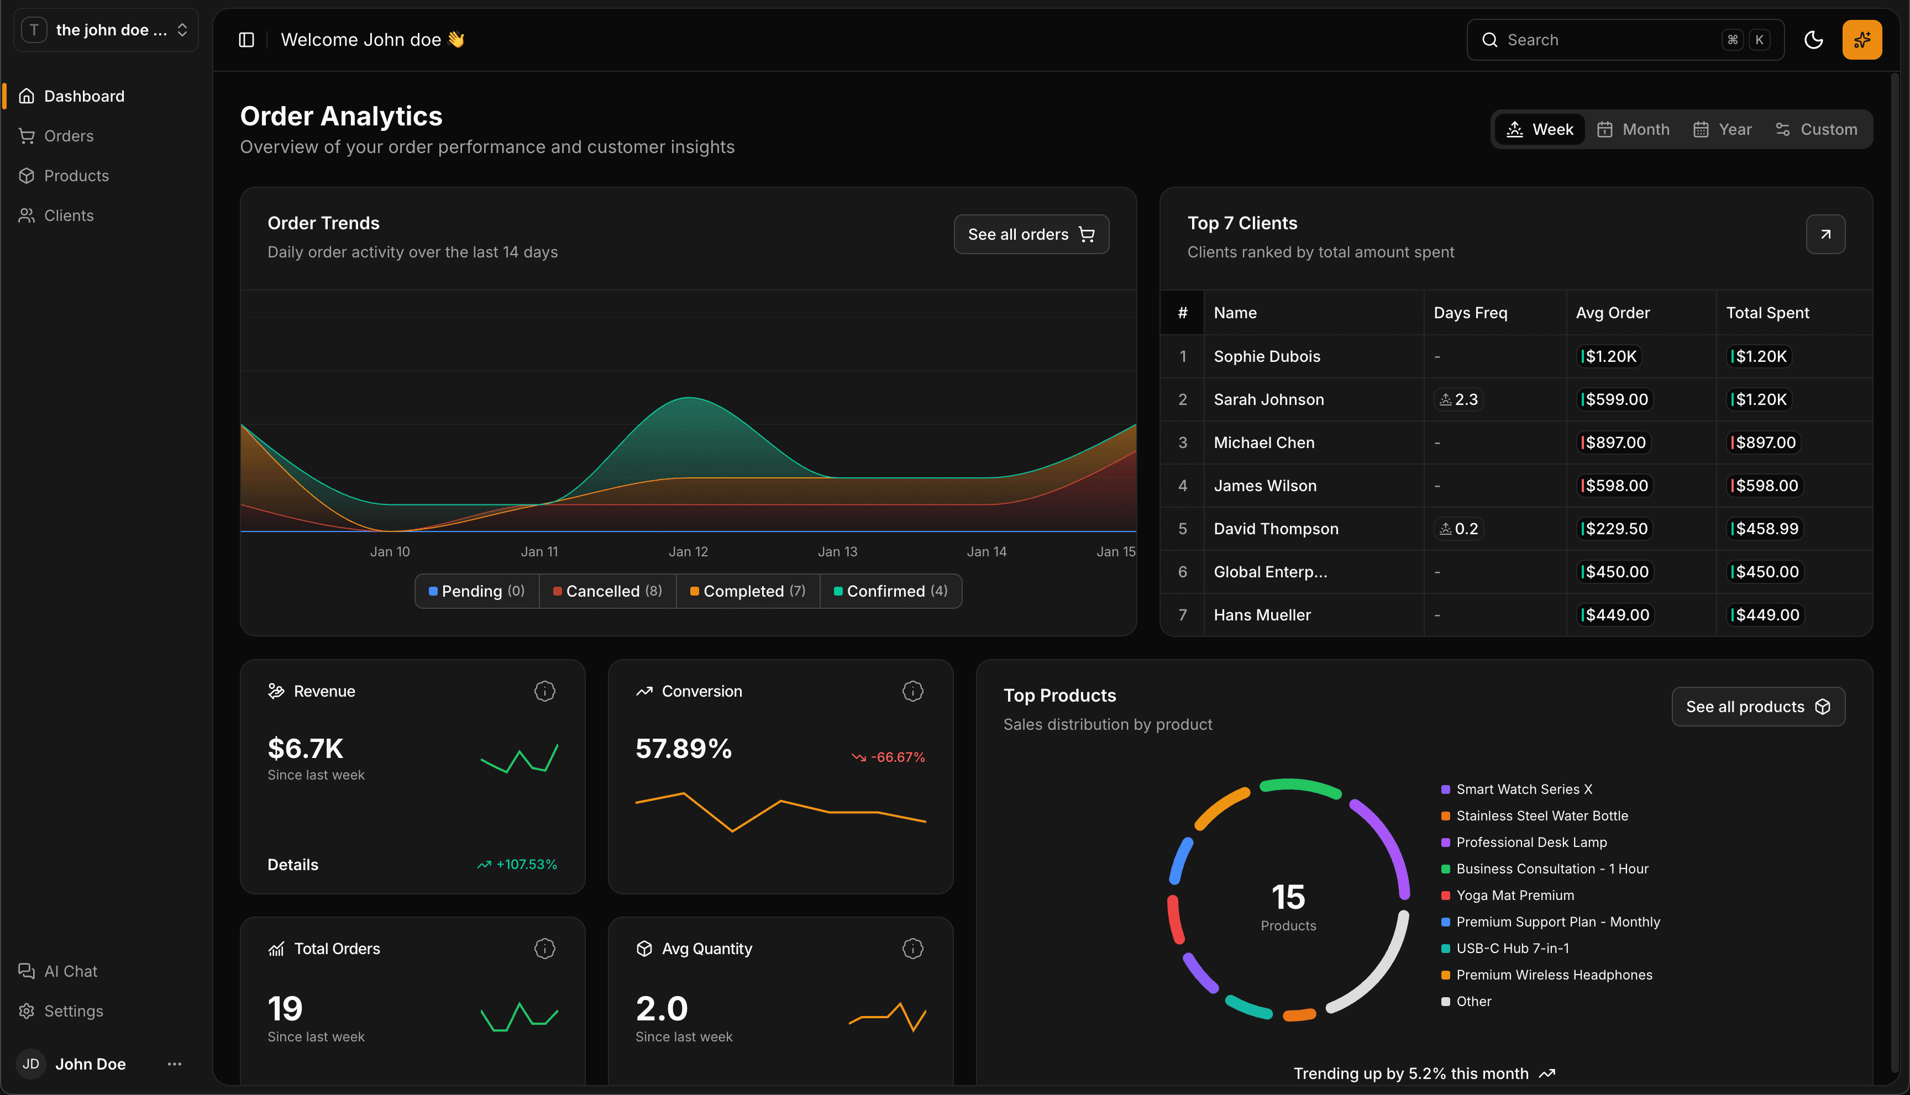Viewport: 1910px width, 1095px height.
Task: Open the Dashboard section via home icon
Action: point(27,96)
